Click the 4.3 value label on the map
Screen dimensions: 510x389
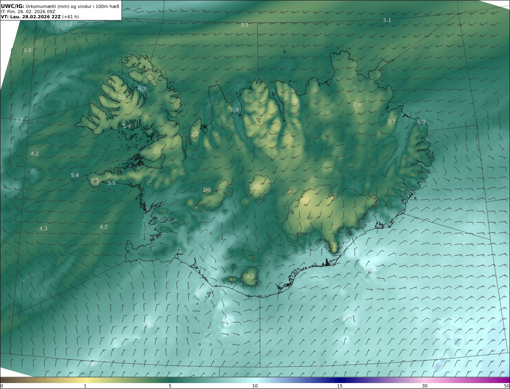[x=43, y=229]
